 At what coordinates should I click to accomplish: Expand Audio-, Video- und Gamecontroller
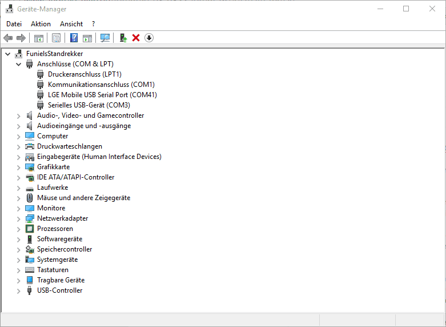coord(19,116)
